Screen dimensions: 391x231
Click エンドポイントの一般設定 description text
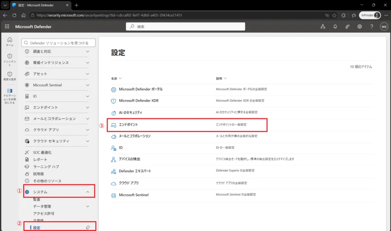tap(231, 124)
